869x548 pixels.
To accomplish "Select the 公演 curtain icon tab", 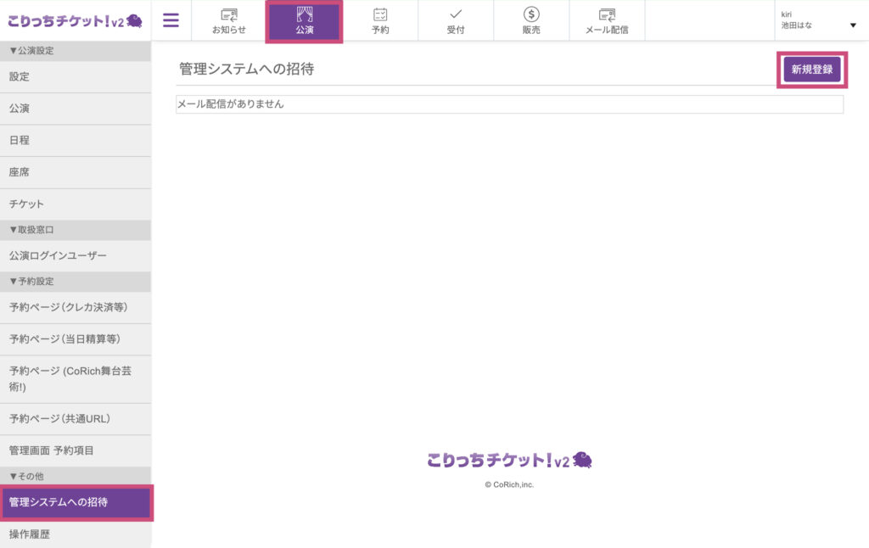I will [x=305, y=21].
